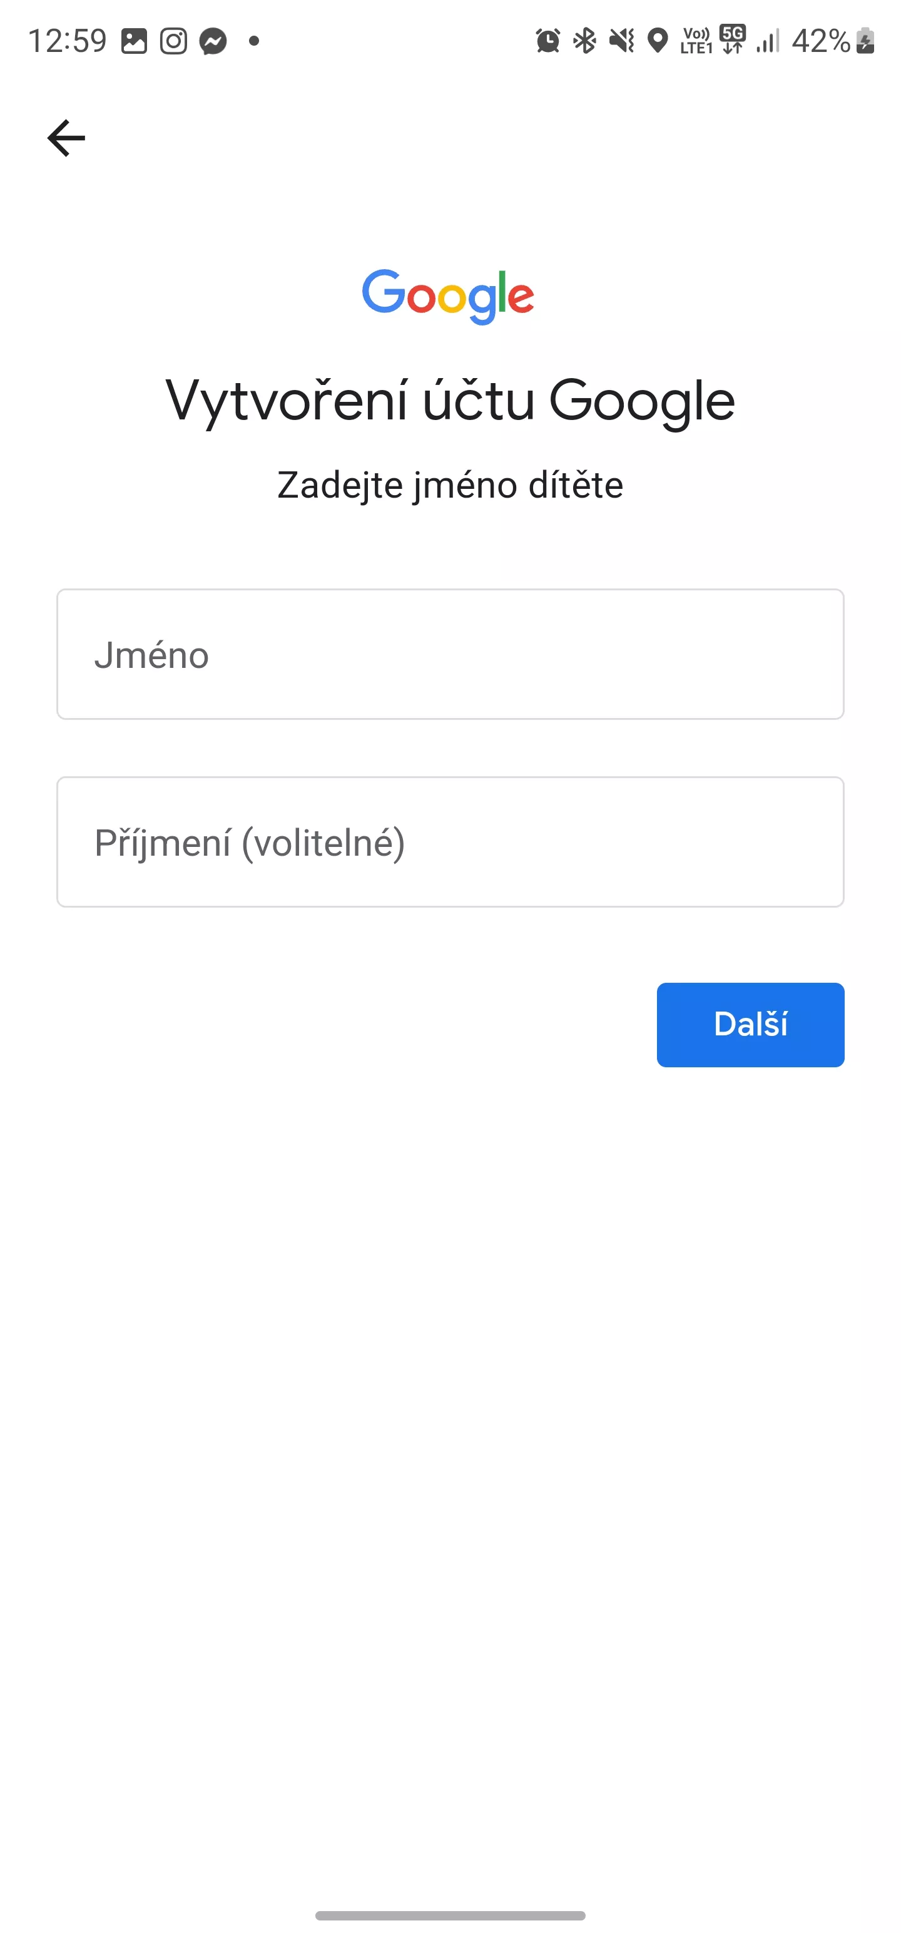The image size is (901, 1933).
Task: Tap the VoLTE indicator icon
Action: click(696, 41)
